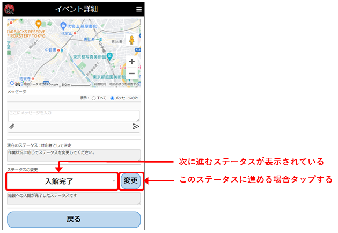
Task: Open the 入館完了 status dropdown
Action: 62,181
